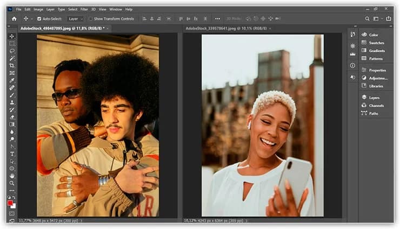400x229 pixels.
Task: Open the File menu
Action: tap(18, 9)
